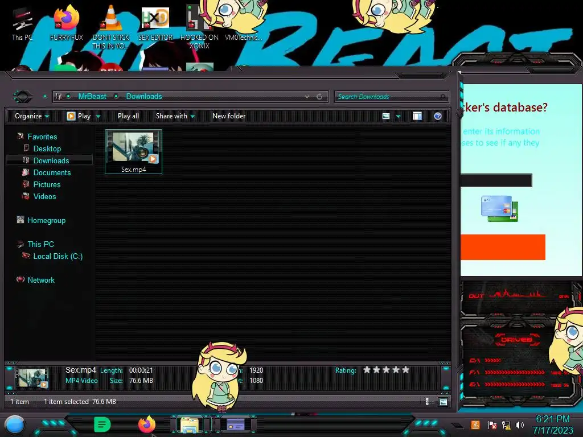
Task: Click the Play toolbar button
Action: point(79,116)
